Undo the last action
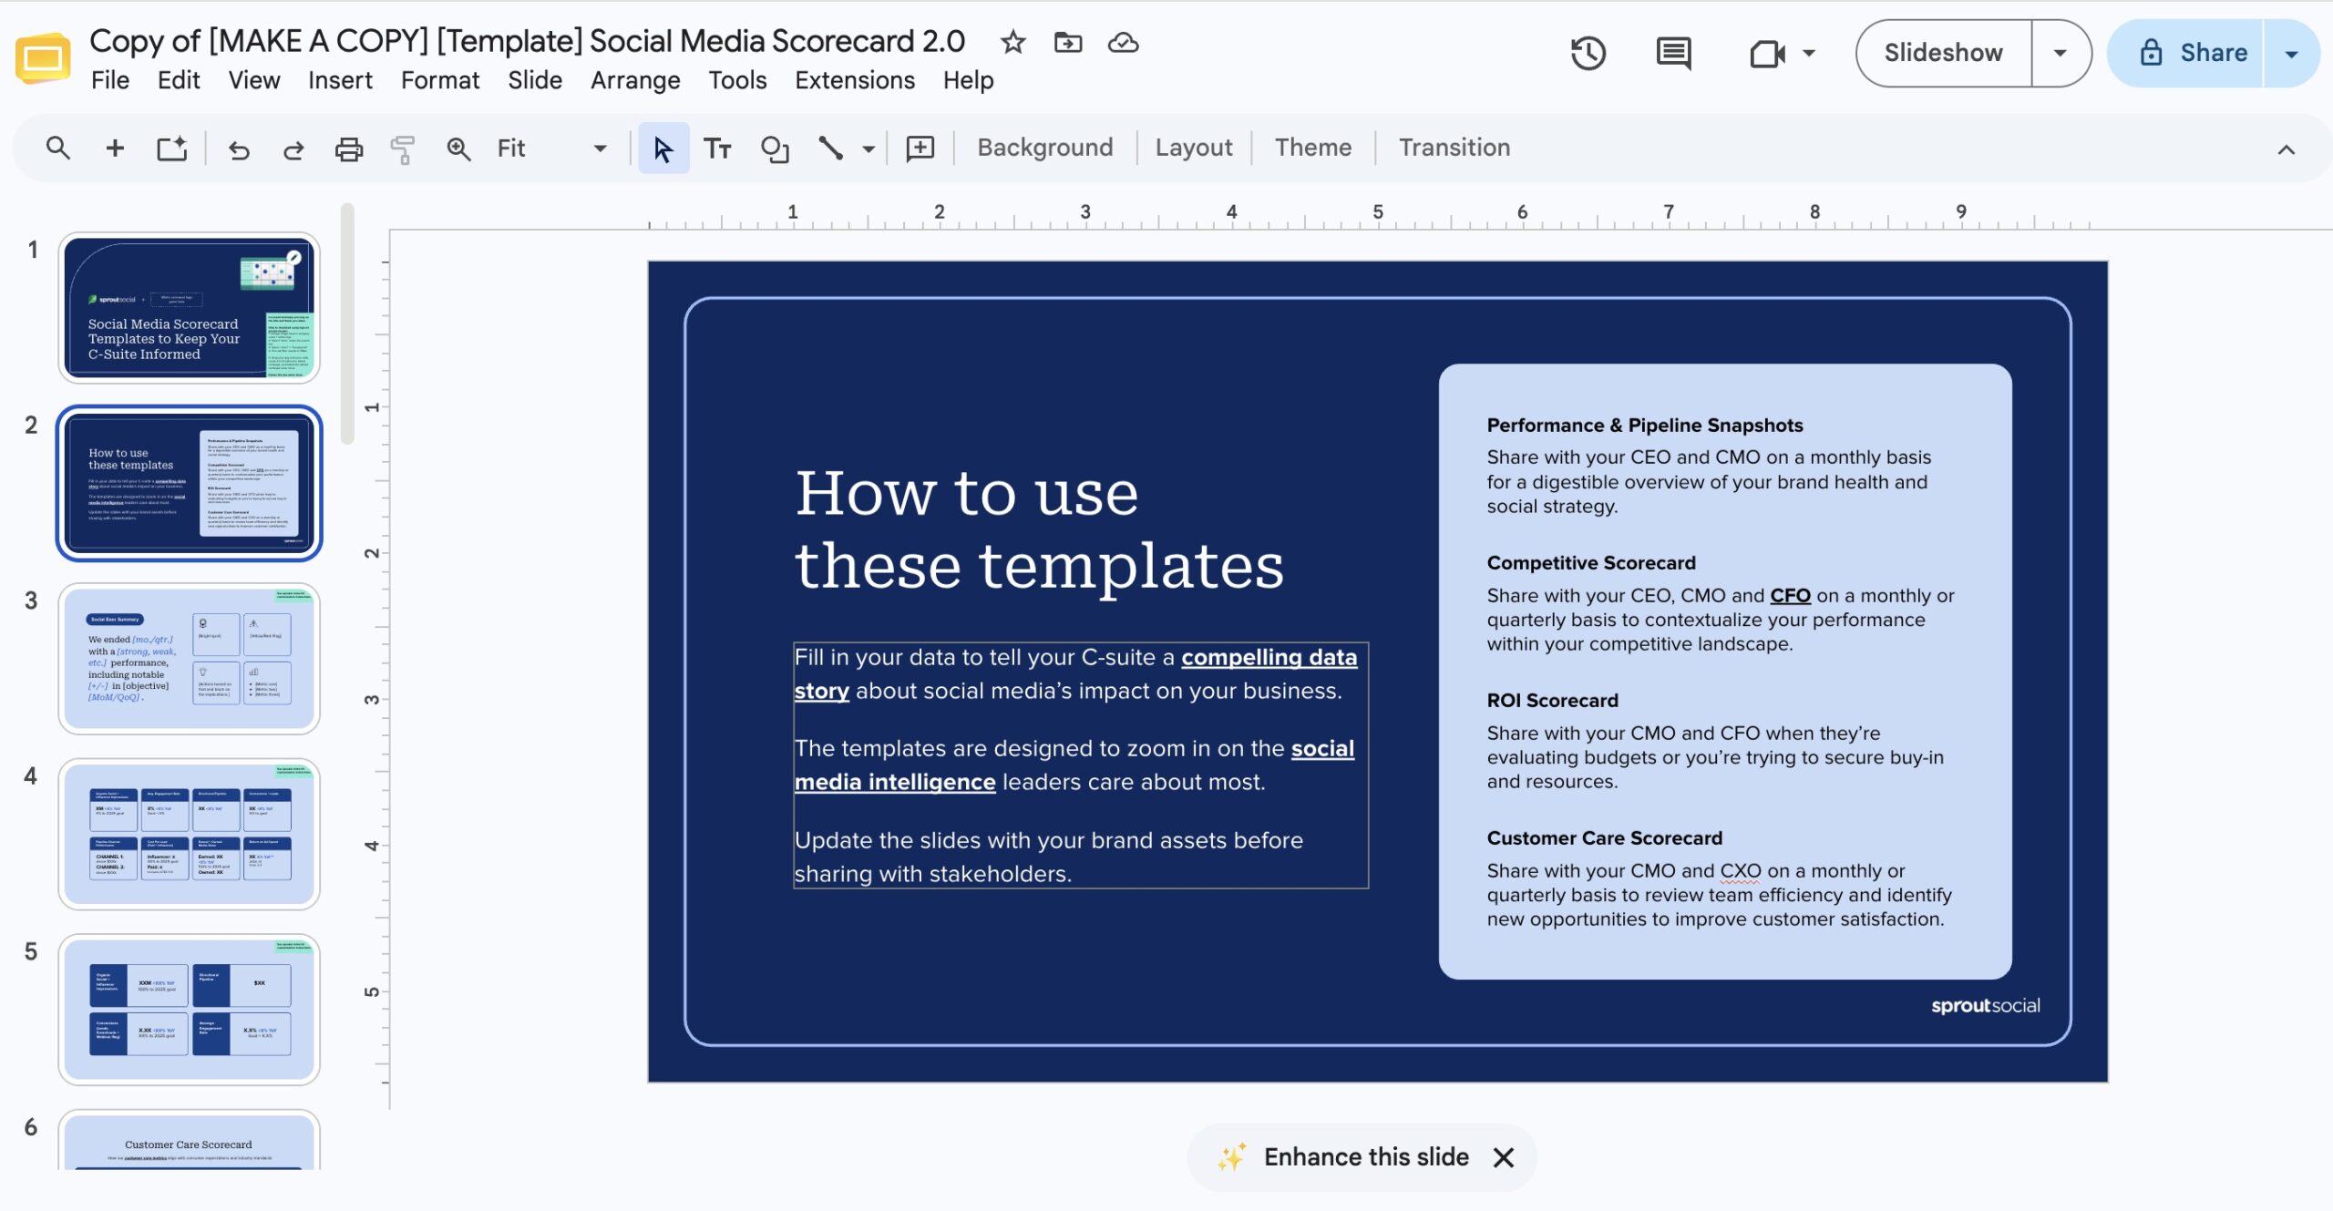Screen dimensions: 2333x1211 pyautogui.click(x=239, y=149)
